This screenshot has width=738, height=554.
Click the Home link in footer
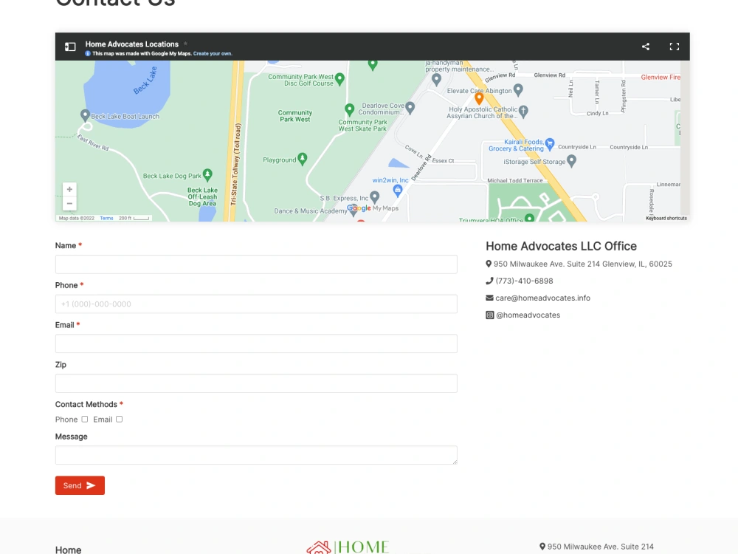[x=68, y=550]
